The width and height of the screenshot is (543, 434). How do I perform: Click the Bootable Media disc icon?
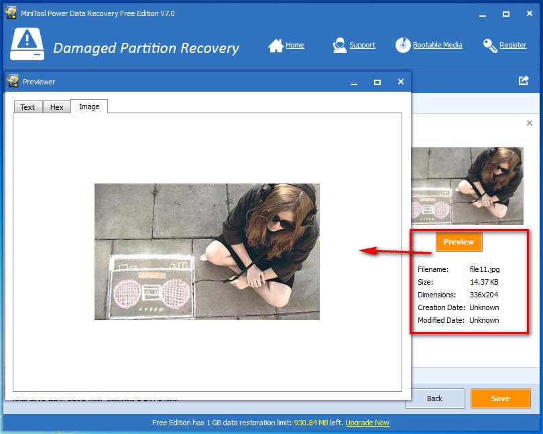[x=403, y=46]
